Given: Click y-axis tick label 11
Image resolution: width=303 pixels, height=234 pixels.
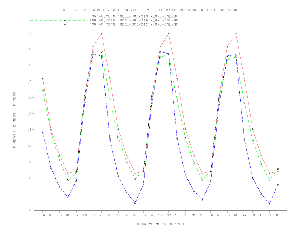Looking at the screenshot, I should click(x=29, y=130).
